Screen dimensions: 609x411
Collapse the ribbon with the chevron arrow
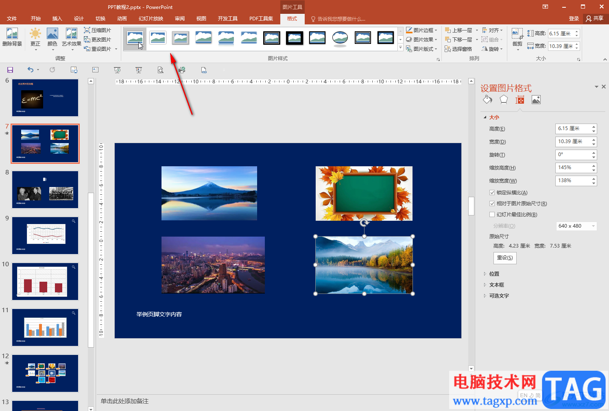click(605, 59)
